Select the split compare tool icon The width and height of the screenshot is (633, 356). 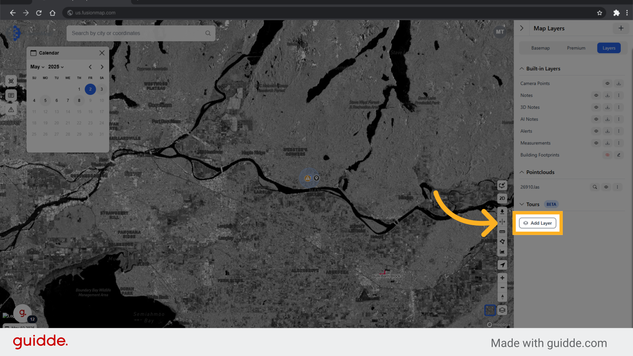click(x=502, y=222)
